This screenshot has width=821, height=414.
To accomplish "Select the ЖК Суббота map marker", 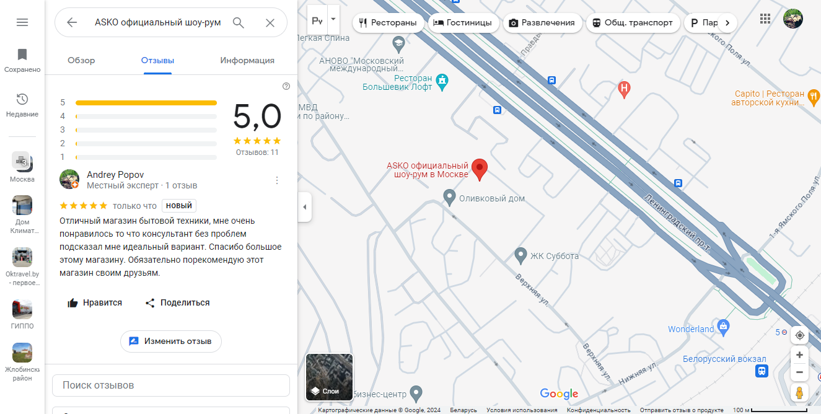I will tap(522, 255).
